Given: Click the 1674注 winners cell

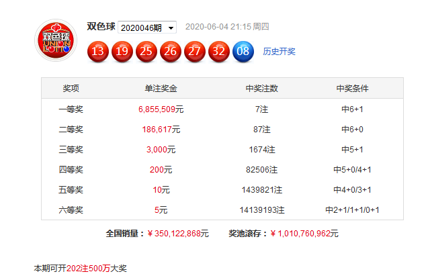Looking at the screenshot, I should 261,150.
